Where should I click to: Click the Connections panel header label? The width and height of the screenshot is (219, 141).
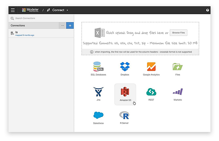(x=18, y=26)
